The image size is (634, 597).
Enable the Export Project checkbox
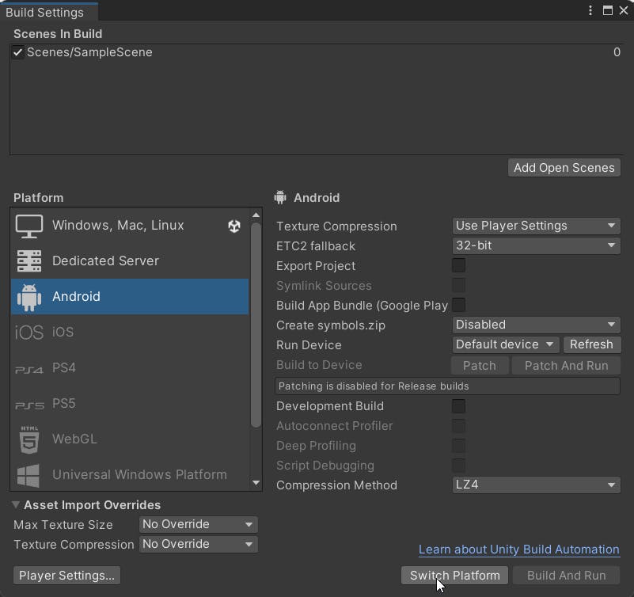tap(458, 265)
